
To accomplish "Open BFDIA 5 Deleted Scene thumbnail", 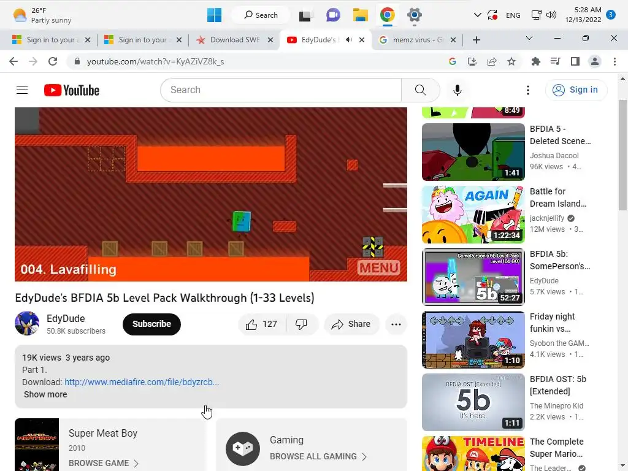I will point(473,152).
